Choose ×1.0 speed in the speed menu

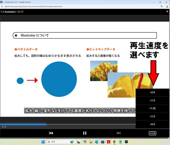(152, 116)
